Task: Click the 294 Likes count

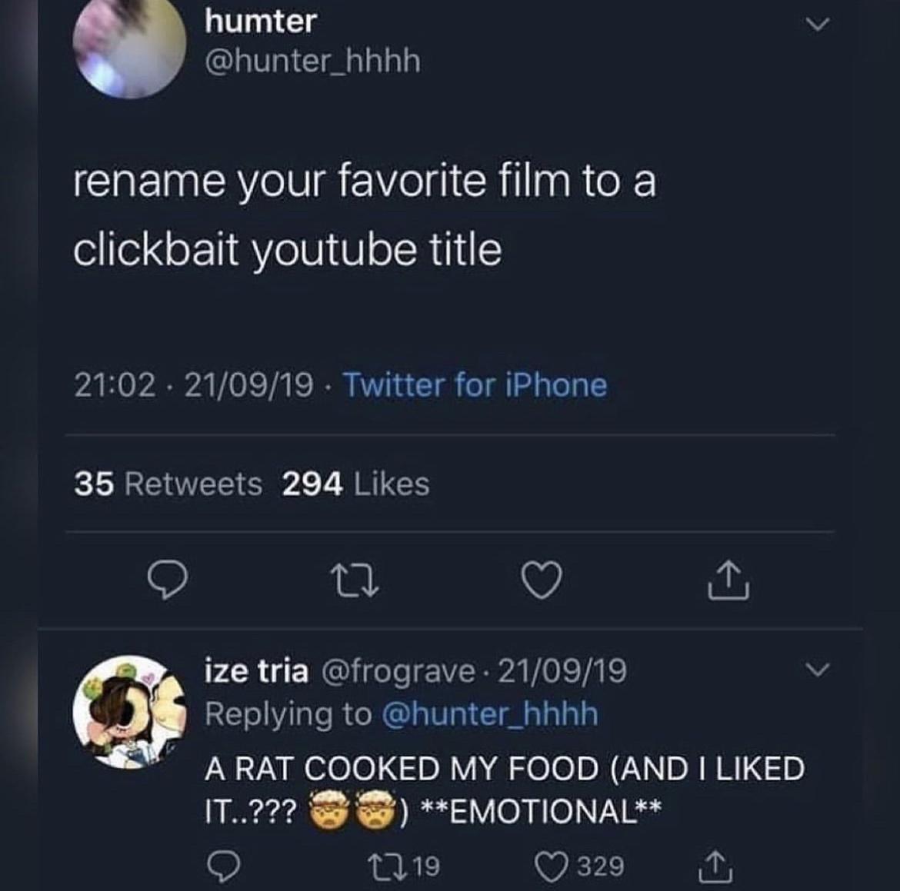Action: pyautogui.click(x=353, y=484)
